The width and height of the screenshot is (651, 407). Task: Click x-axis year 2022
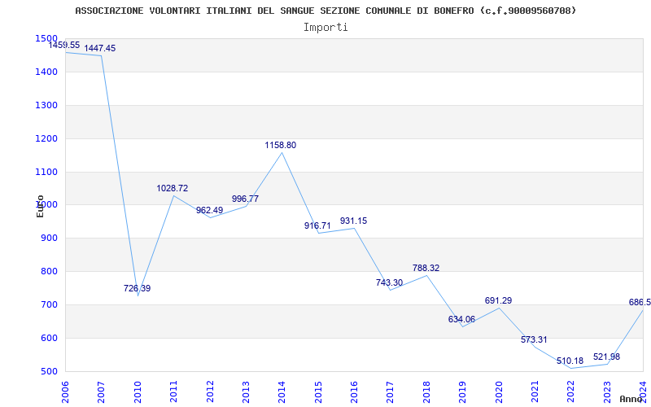coord(571,392)
